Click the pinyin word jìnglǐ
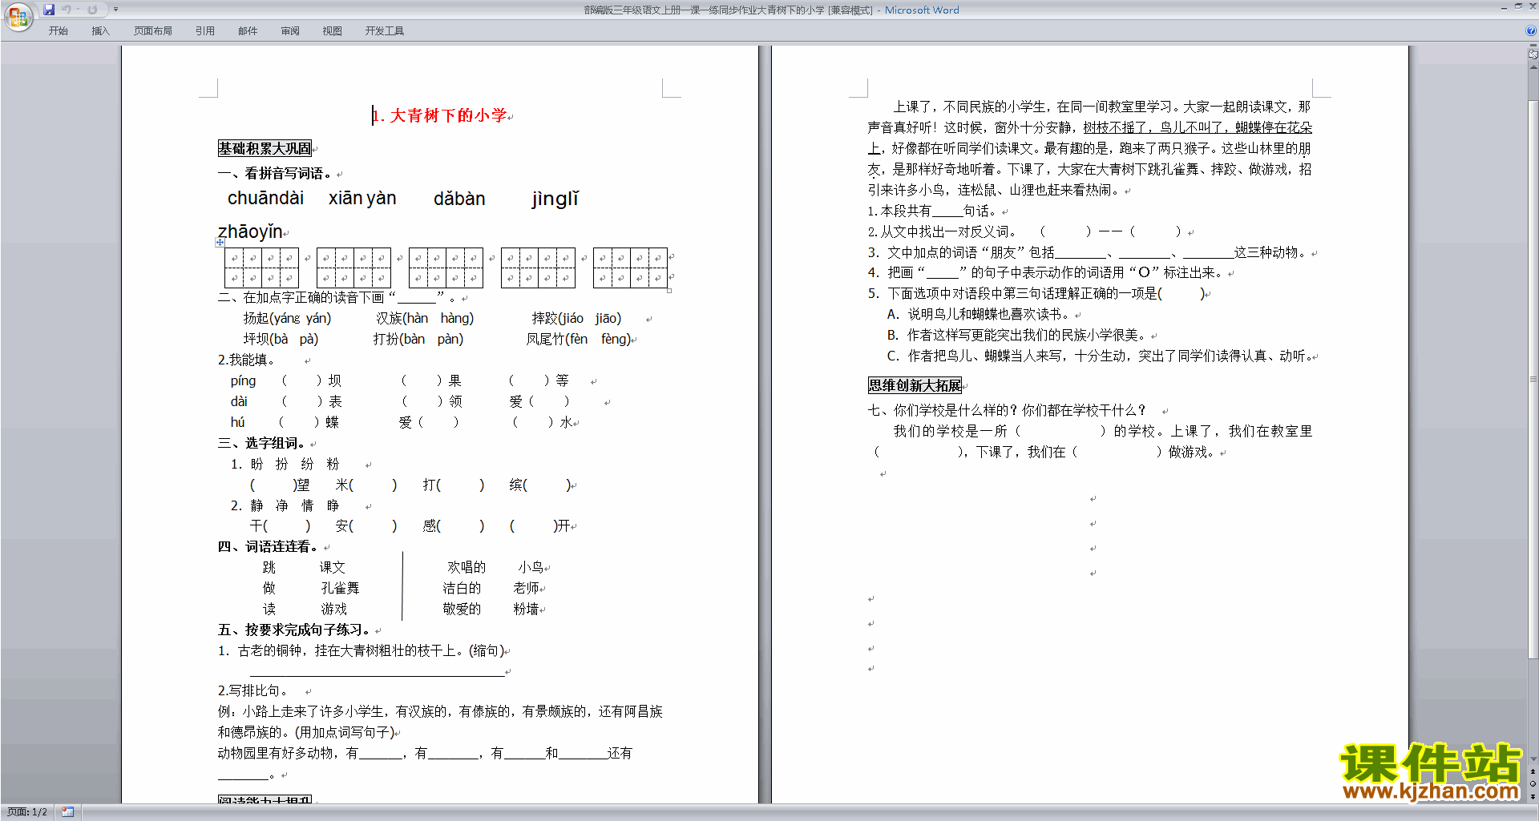 click(x=555, y=199)
